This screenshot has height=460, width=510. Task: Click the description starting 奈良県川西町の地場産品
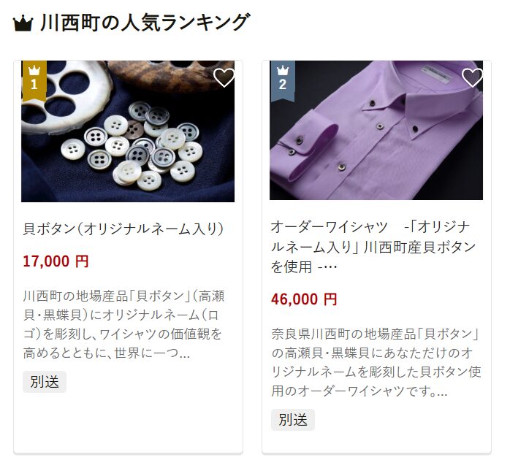(376, 362)
